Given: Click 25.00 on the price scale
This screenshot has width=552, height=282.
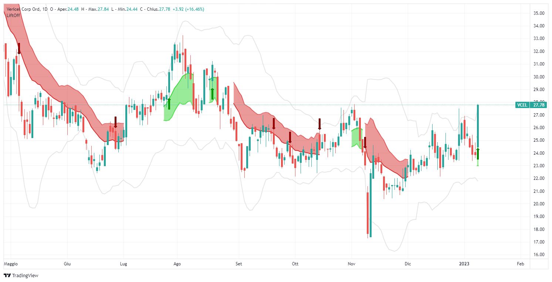Looking at the screenshot, I should click(x=539, y=140).
